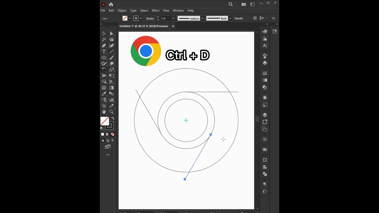Image resolution: width=379 pixels, height=213 pixels.
Task: Choose the Mesh tool
Action: pyautogui.click(x=104, y=88)
